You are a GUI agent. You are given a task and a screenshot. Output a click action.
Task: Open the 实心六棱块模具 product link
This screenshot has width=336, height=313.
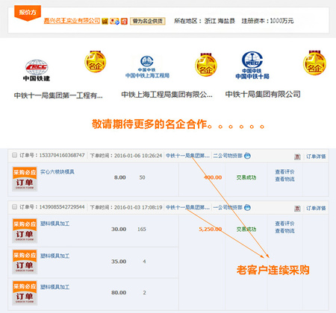pos(57,172)
